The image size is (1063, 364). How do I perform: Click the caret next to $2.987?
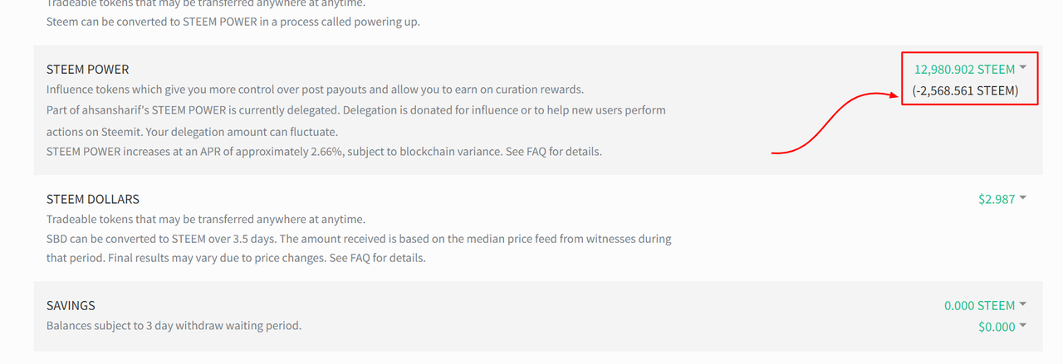pos(1023,197)
